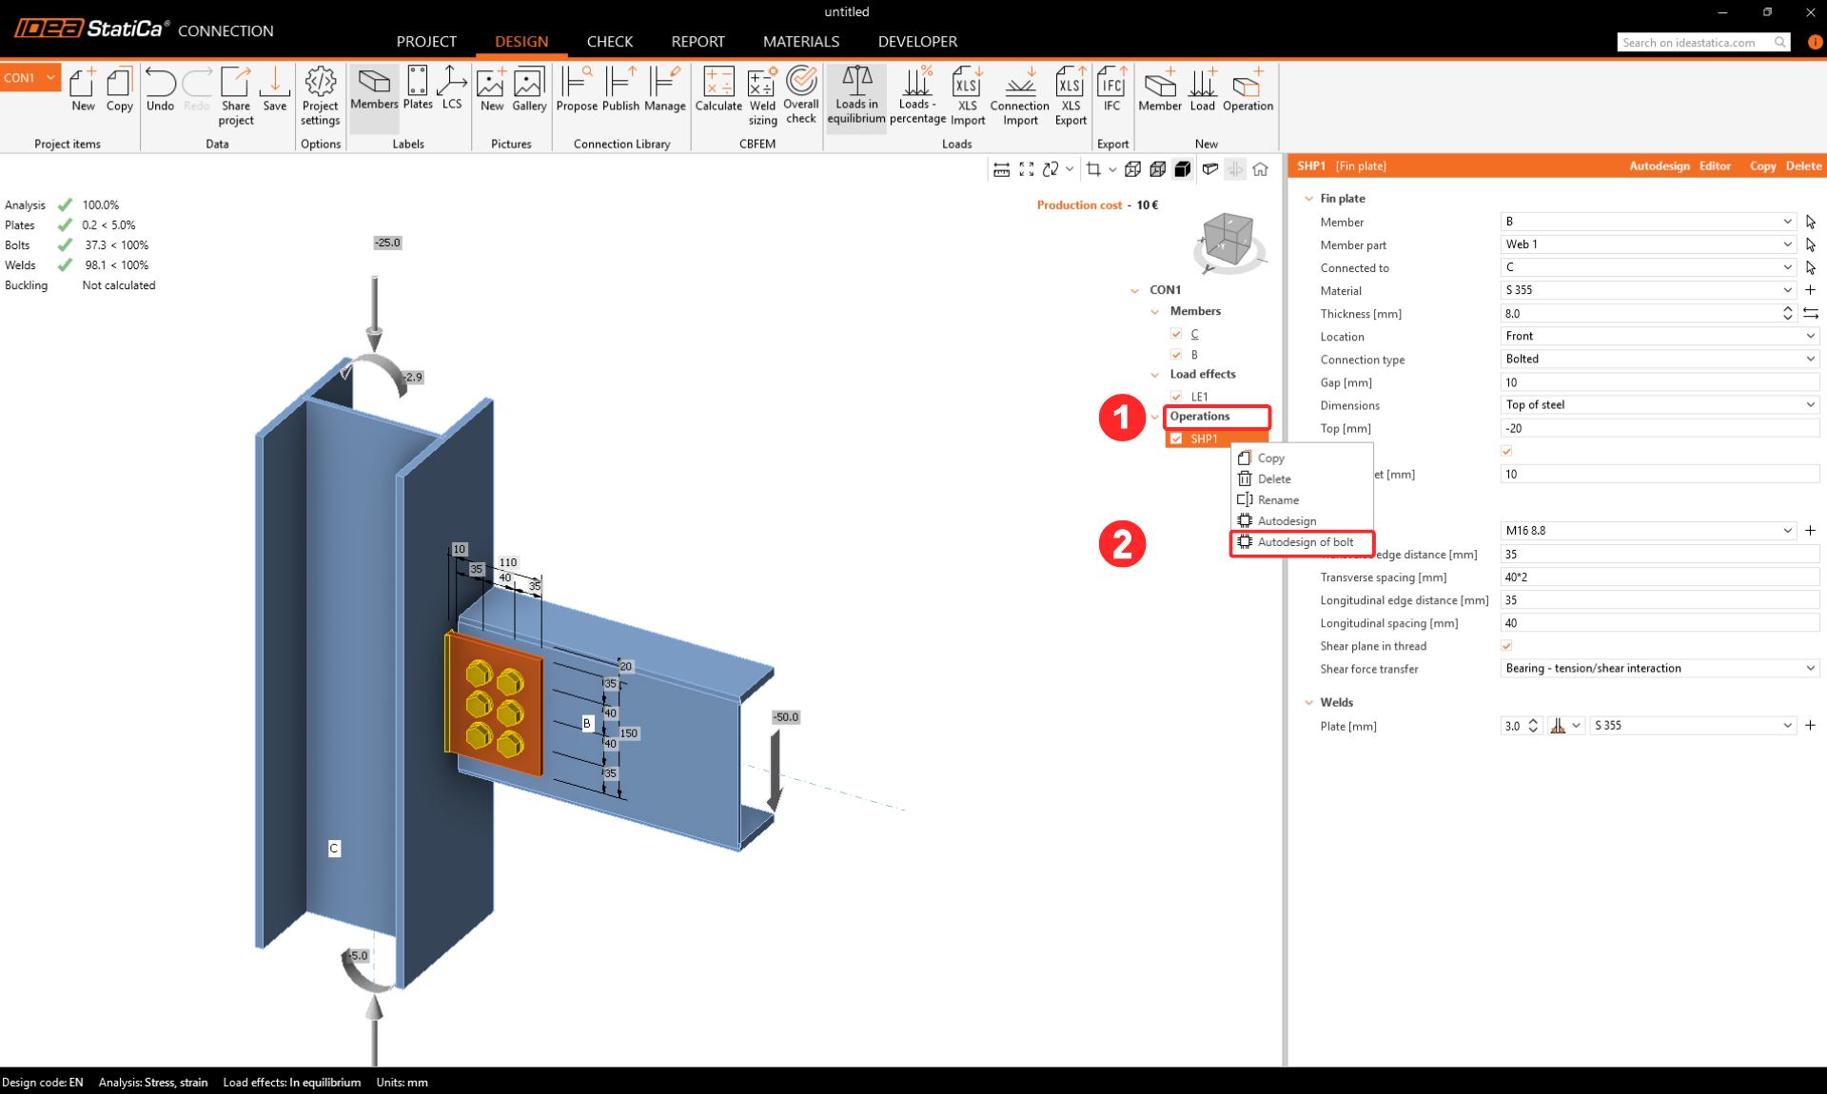
Task: Uncheck the SHP1 operation checkbox
Action: [1176, 439]
